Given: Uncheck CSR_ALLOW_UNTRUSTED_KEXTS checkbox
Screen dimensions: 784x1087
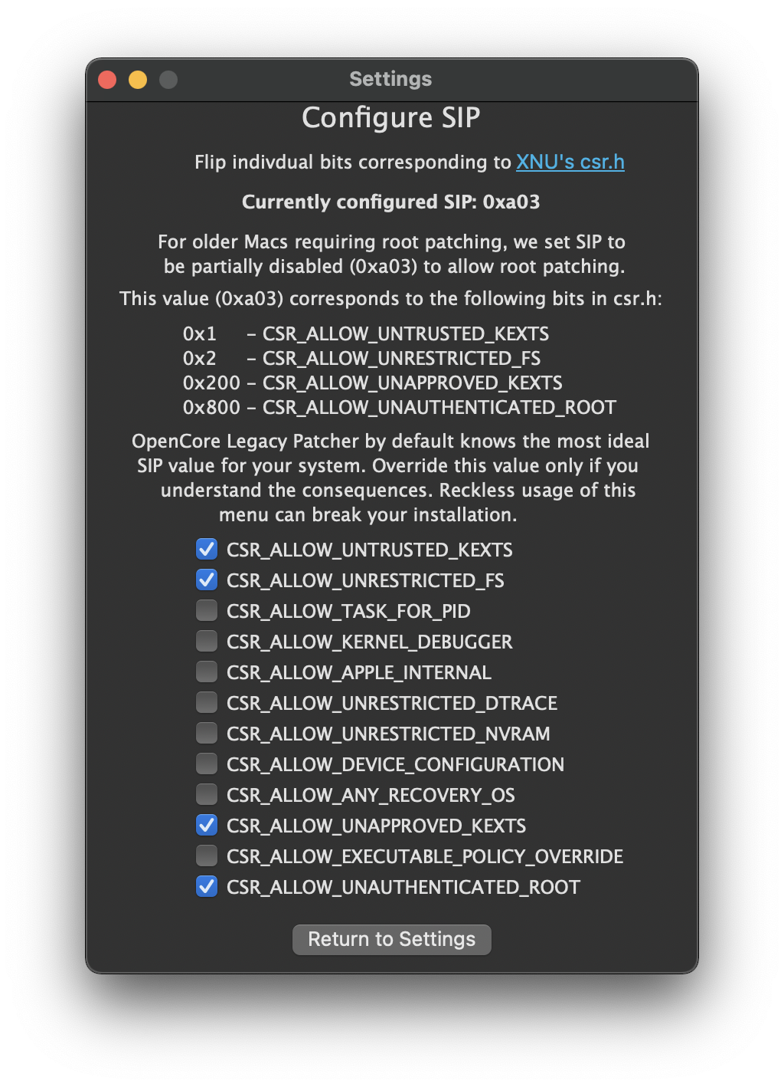Looking at the screenshot, I should tap(207, 550).
